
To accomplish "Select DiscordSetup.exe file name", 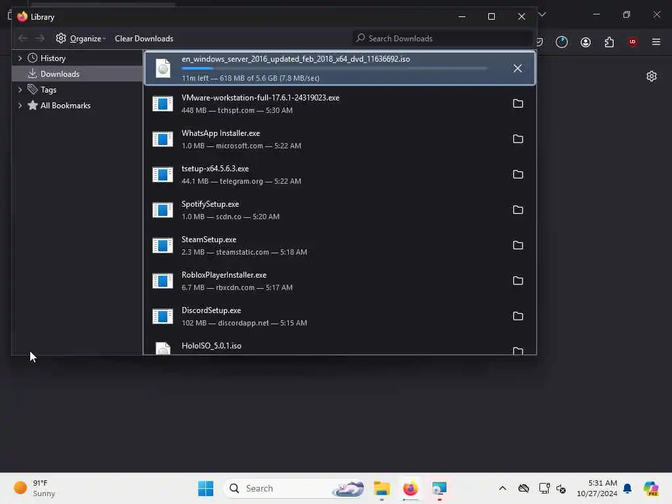I will (x=211, y=310).
